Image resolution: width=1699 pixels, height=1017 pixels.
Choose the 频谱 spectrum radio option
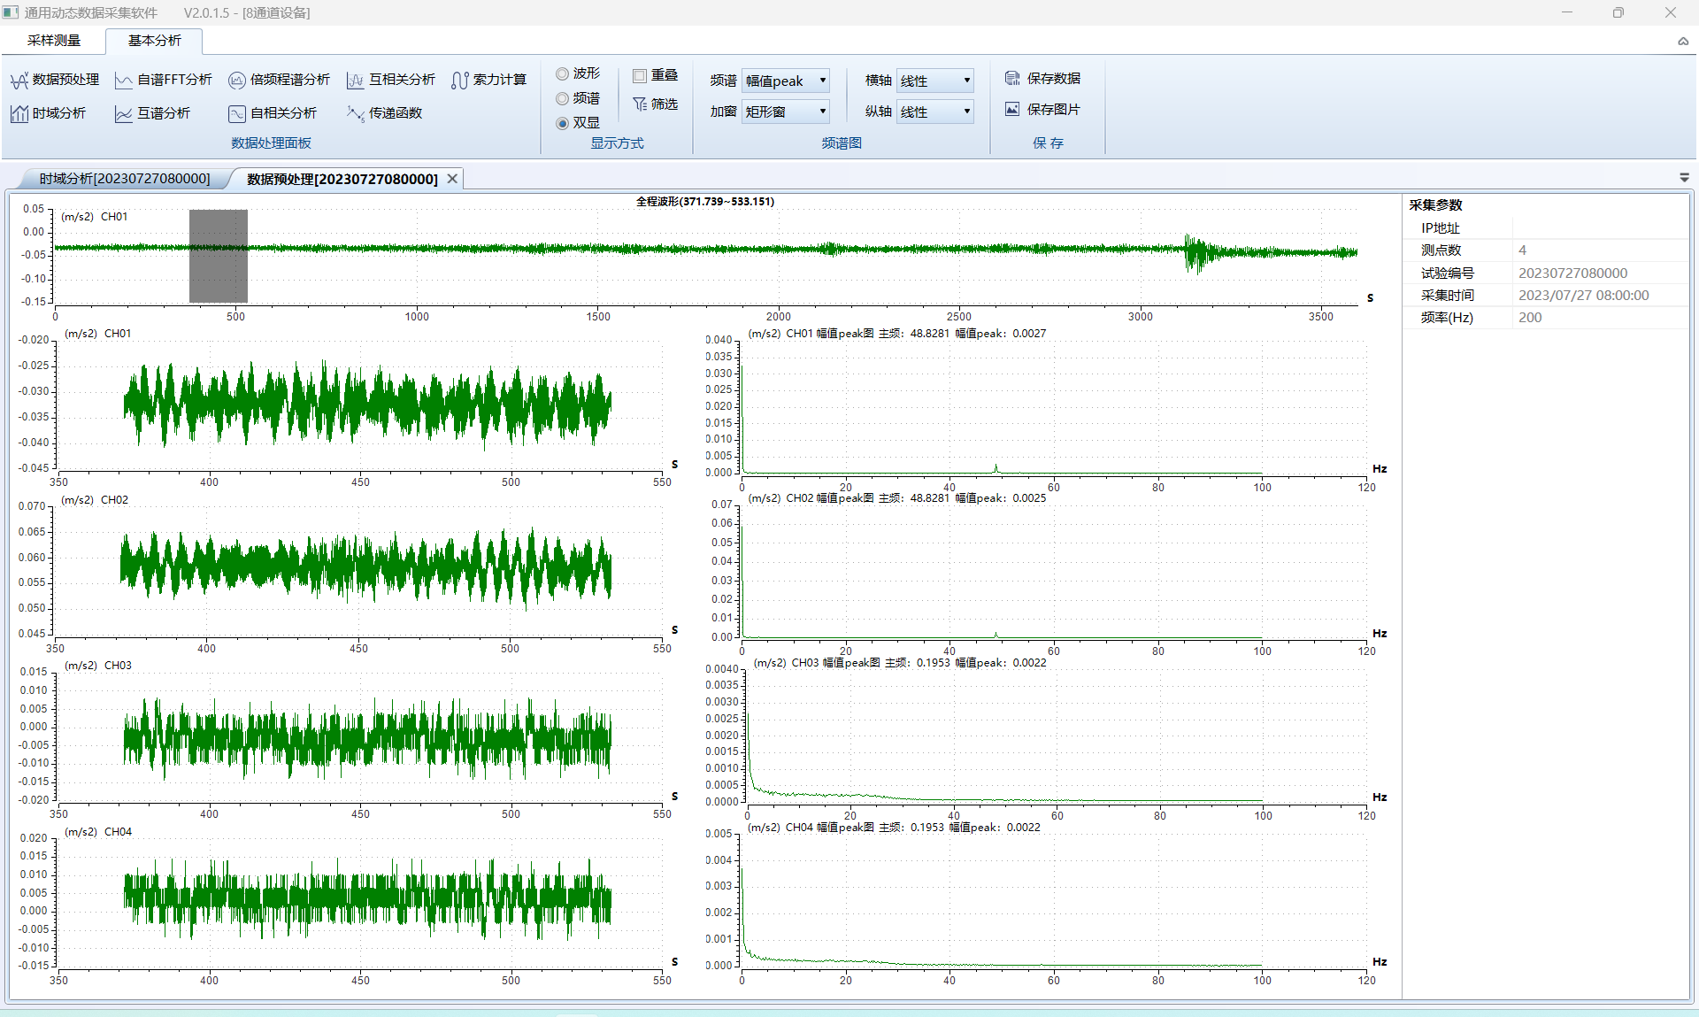click(563, 98)
